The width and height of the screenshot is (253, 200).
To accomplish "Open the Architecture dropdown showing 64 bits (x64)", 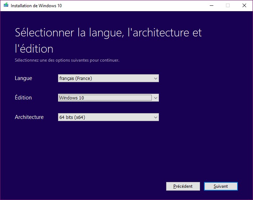I will tap(108, 117).
